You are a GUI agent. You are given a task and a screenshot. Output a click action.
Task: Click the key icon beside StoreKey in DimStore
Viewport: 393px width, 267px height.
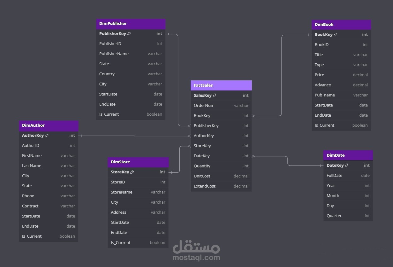pos(132,172)
